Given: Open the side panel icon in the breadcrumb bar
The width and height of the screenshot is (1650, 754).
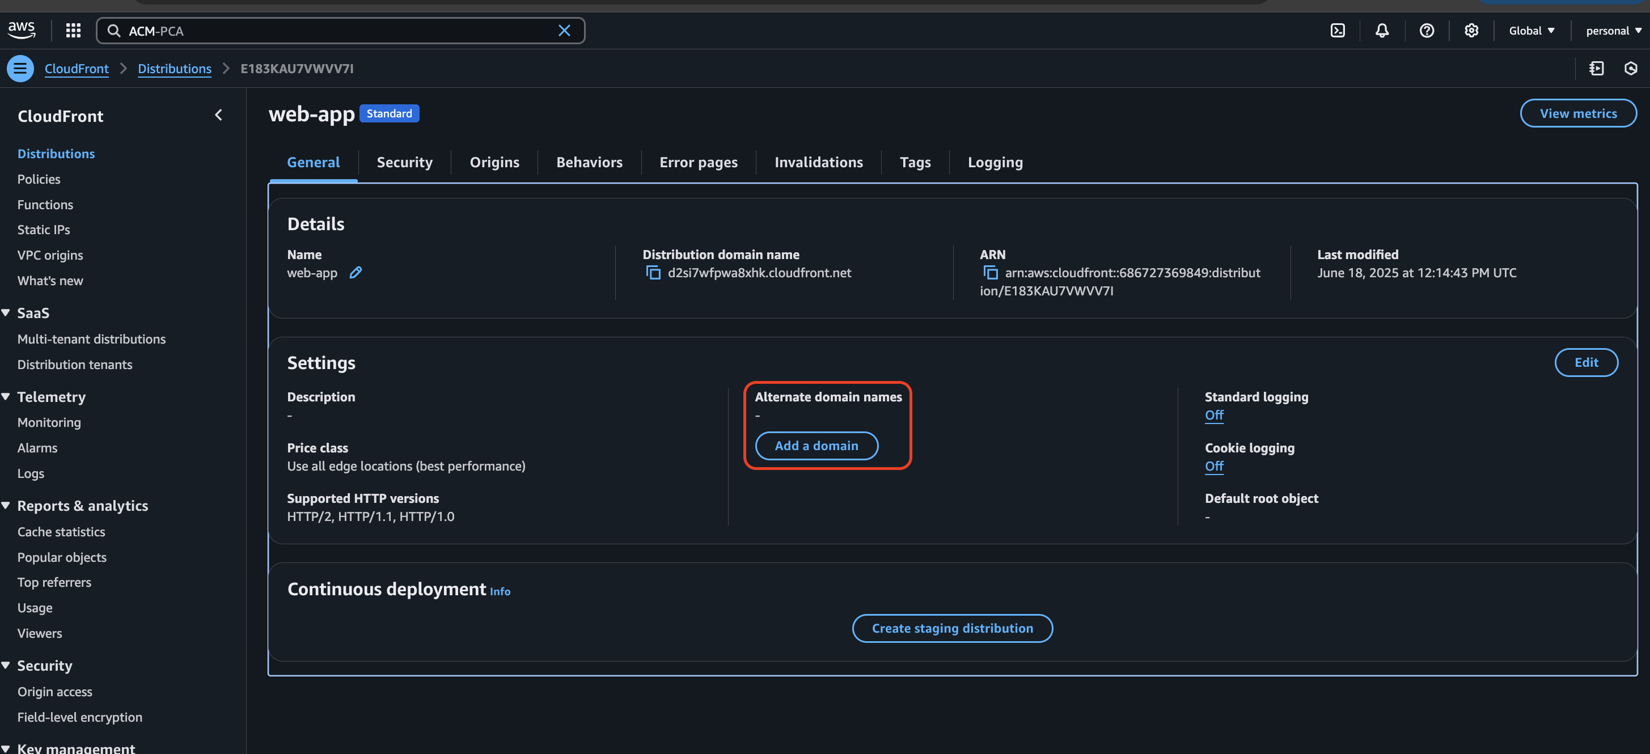Looking at the screenshot, I should [x=1596, y=69].
